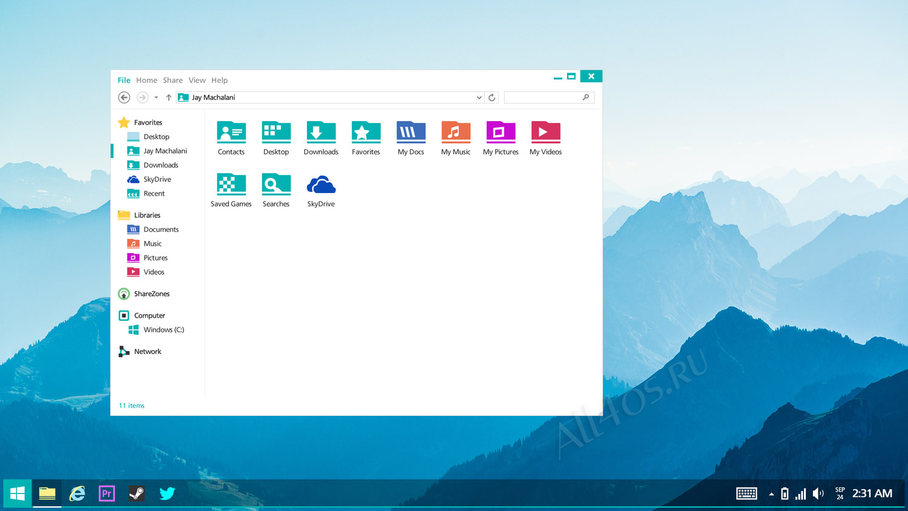Viewport: 908px width, 511px height.
Task: Go up one folder level
Action: coord(169,97)
